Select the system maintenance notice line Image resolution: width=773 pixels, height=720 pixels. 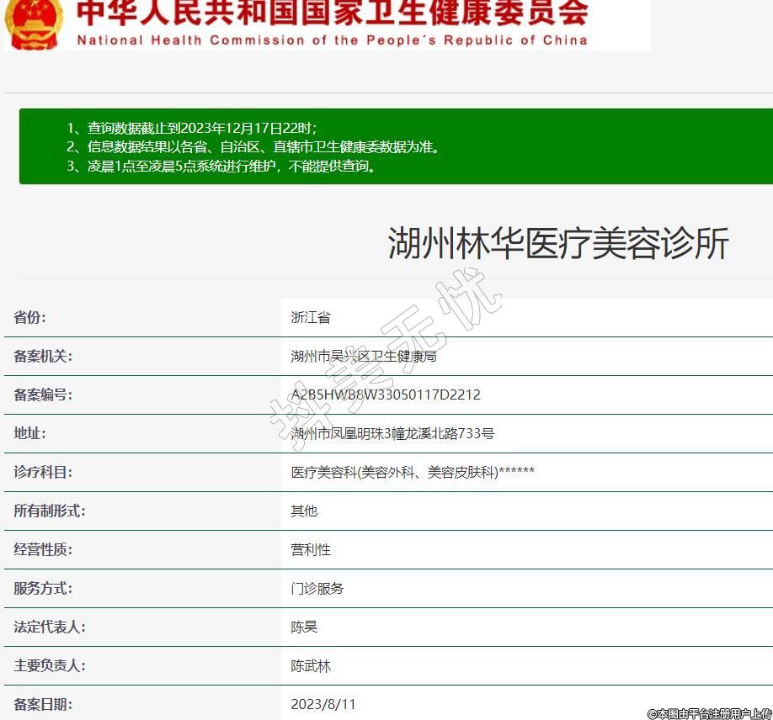221,166
